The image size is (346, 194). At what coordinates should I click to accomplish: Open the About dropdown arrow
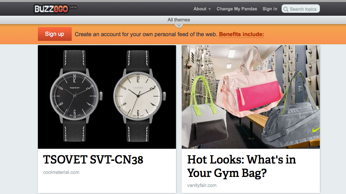[x=210, y=9]
